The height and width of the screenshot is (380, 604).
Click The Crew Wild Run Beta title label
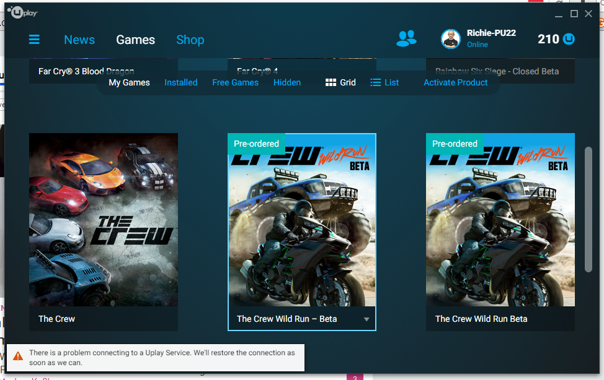tap(481, 319)
